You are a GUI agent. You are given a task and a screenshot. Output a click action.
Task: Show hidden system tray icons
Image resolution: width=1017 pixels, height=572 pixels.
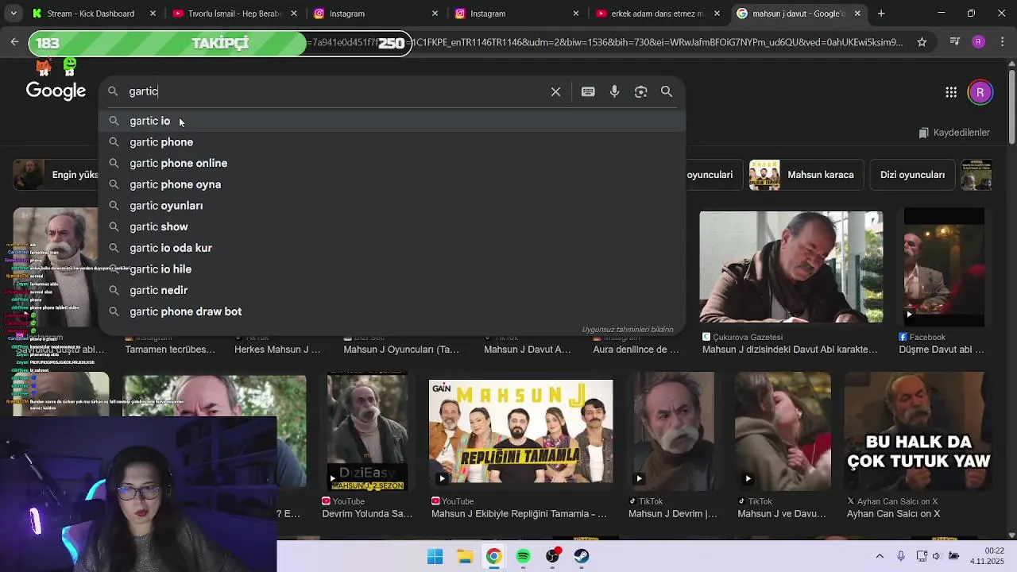pyautogui.click(x=880, y=556)
